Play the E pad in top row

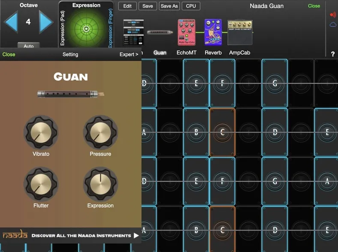(x=196, y=83)
